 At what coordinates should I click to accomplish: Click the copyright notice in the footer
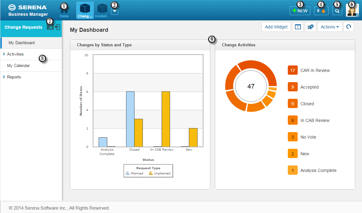(x=59, y=208)
